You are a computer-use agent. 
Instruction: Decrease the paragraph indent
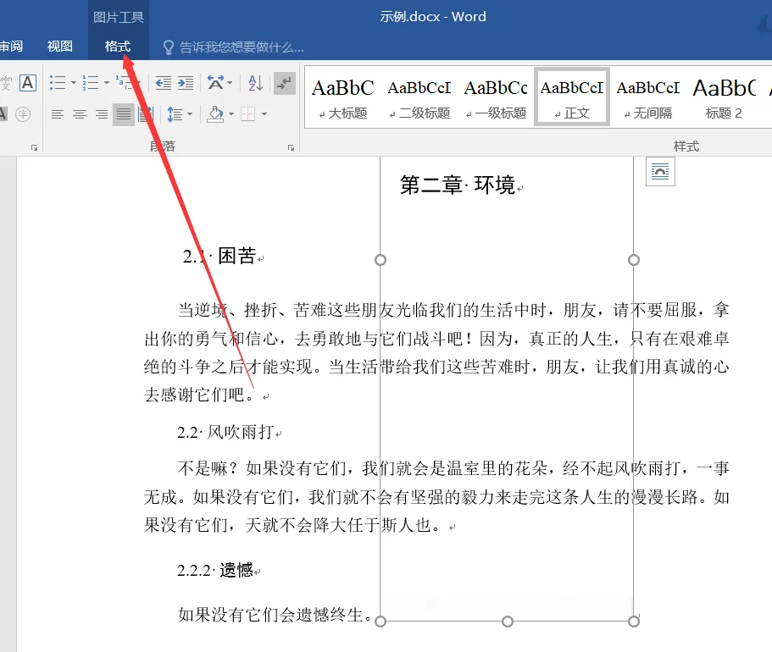[x=163, y=82]
